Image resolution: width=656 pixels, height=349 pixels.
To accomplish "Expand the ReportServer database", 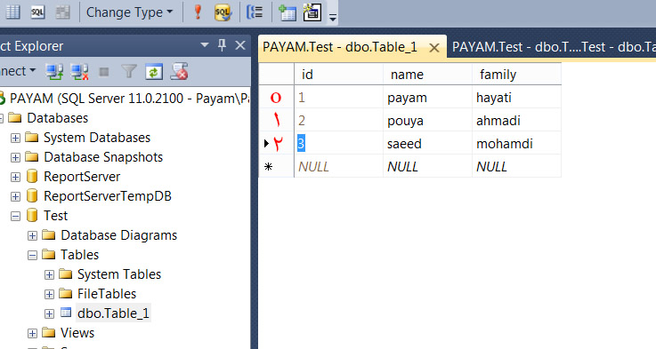I will point(15,177).
